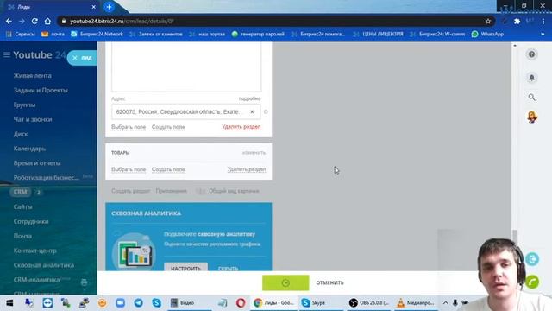Open Контакт-центр item

(x=34, y=251)
